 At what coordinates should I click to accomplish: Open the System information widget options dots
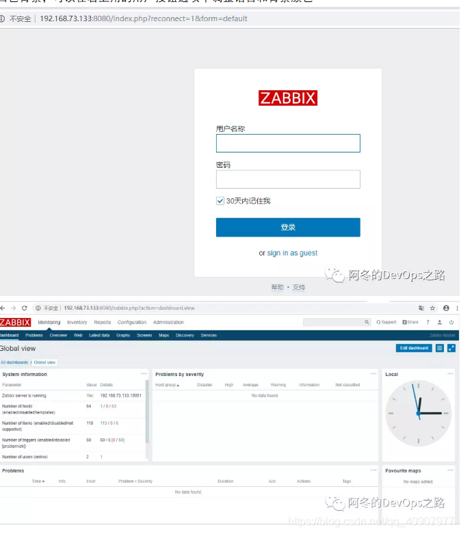[x=144, y=374]
